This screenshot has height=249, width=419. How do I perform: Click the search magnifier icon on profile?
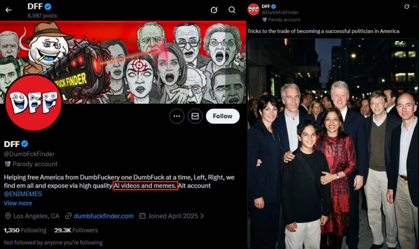point(232,10)
